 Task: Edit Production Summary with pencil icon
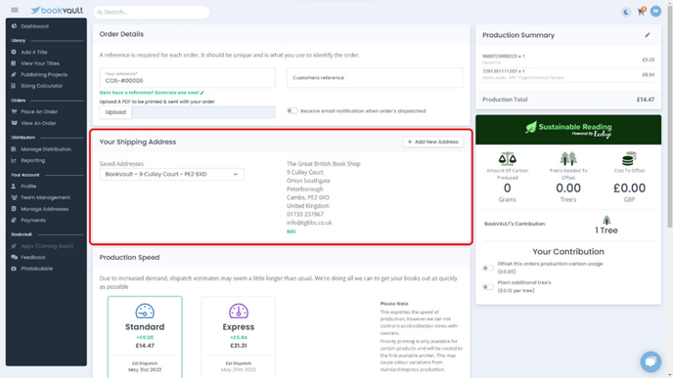point(648,35)
